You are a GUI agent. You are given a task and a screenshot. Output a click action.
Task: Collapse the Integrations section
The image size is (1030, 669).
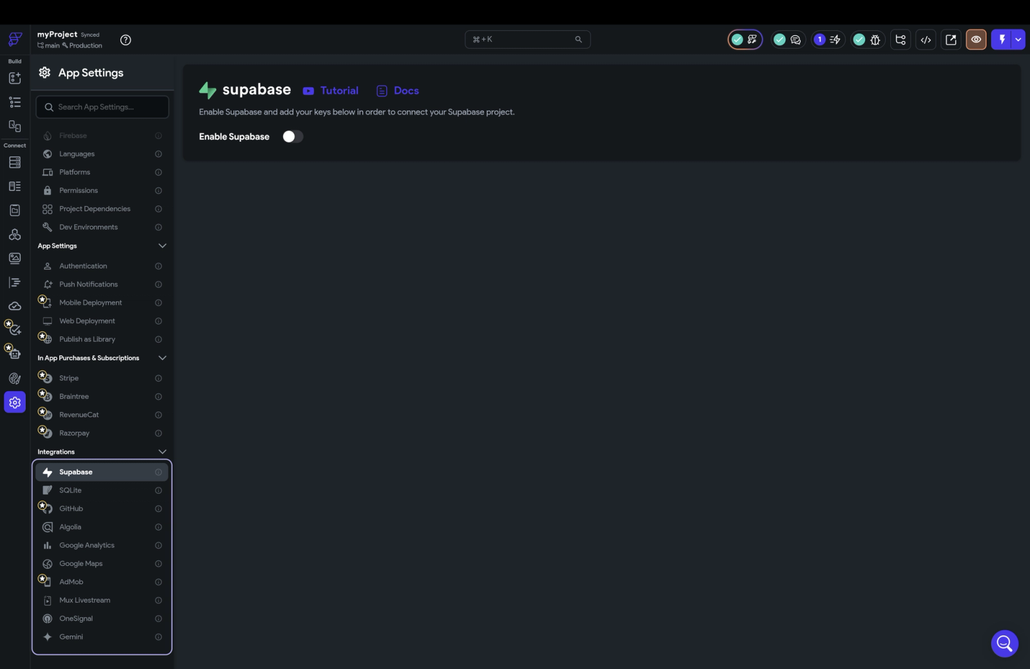pos(162,452)
